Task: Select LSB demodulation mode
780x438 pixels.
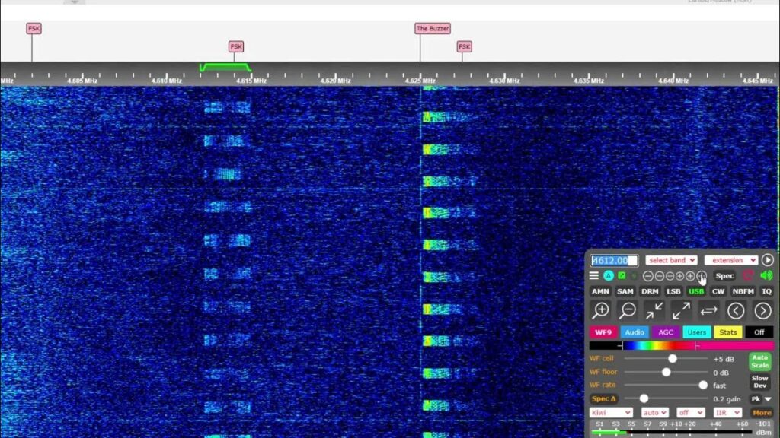Action: pos(673,291)
